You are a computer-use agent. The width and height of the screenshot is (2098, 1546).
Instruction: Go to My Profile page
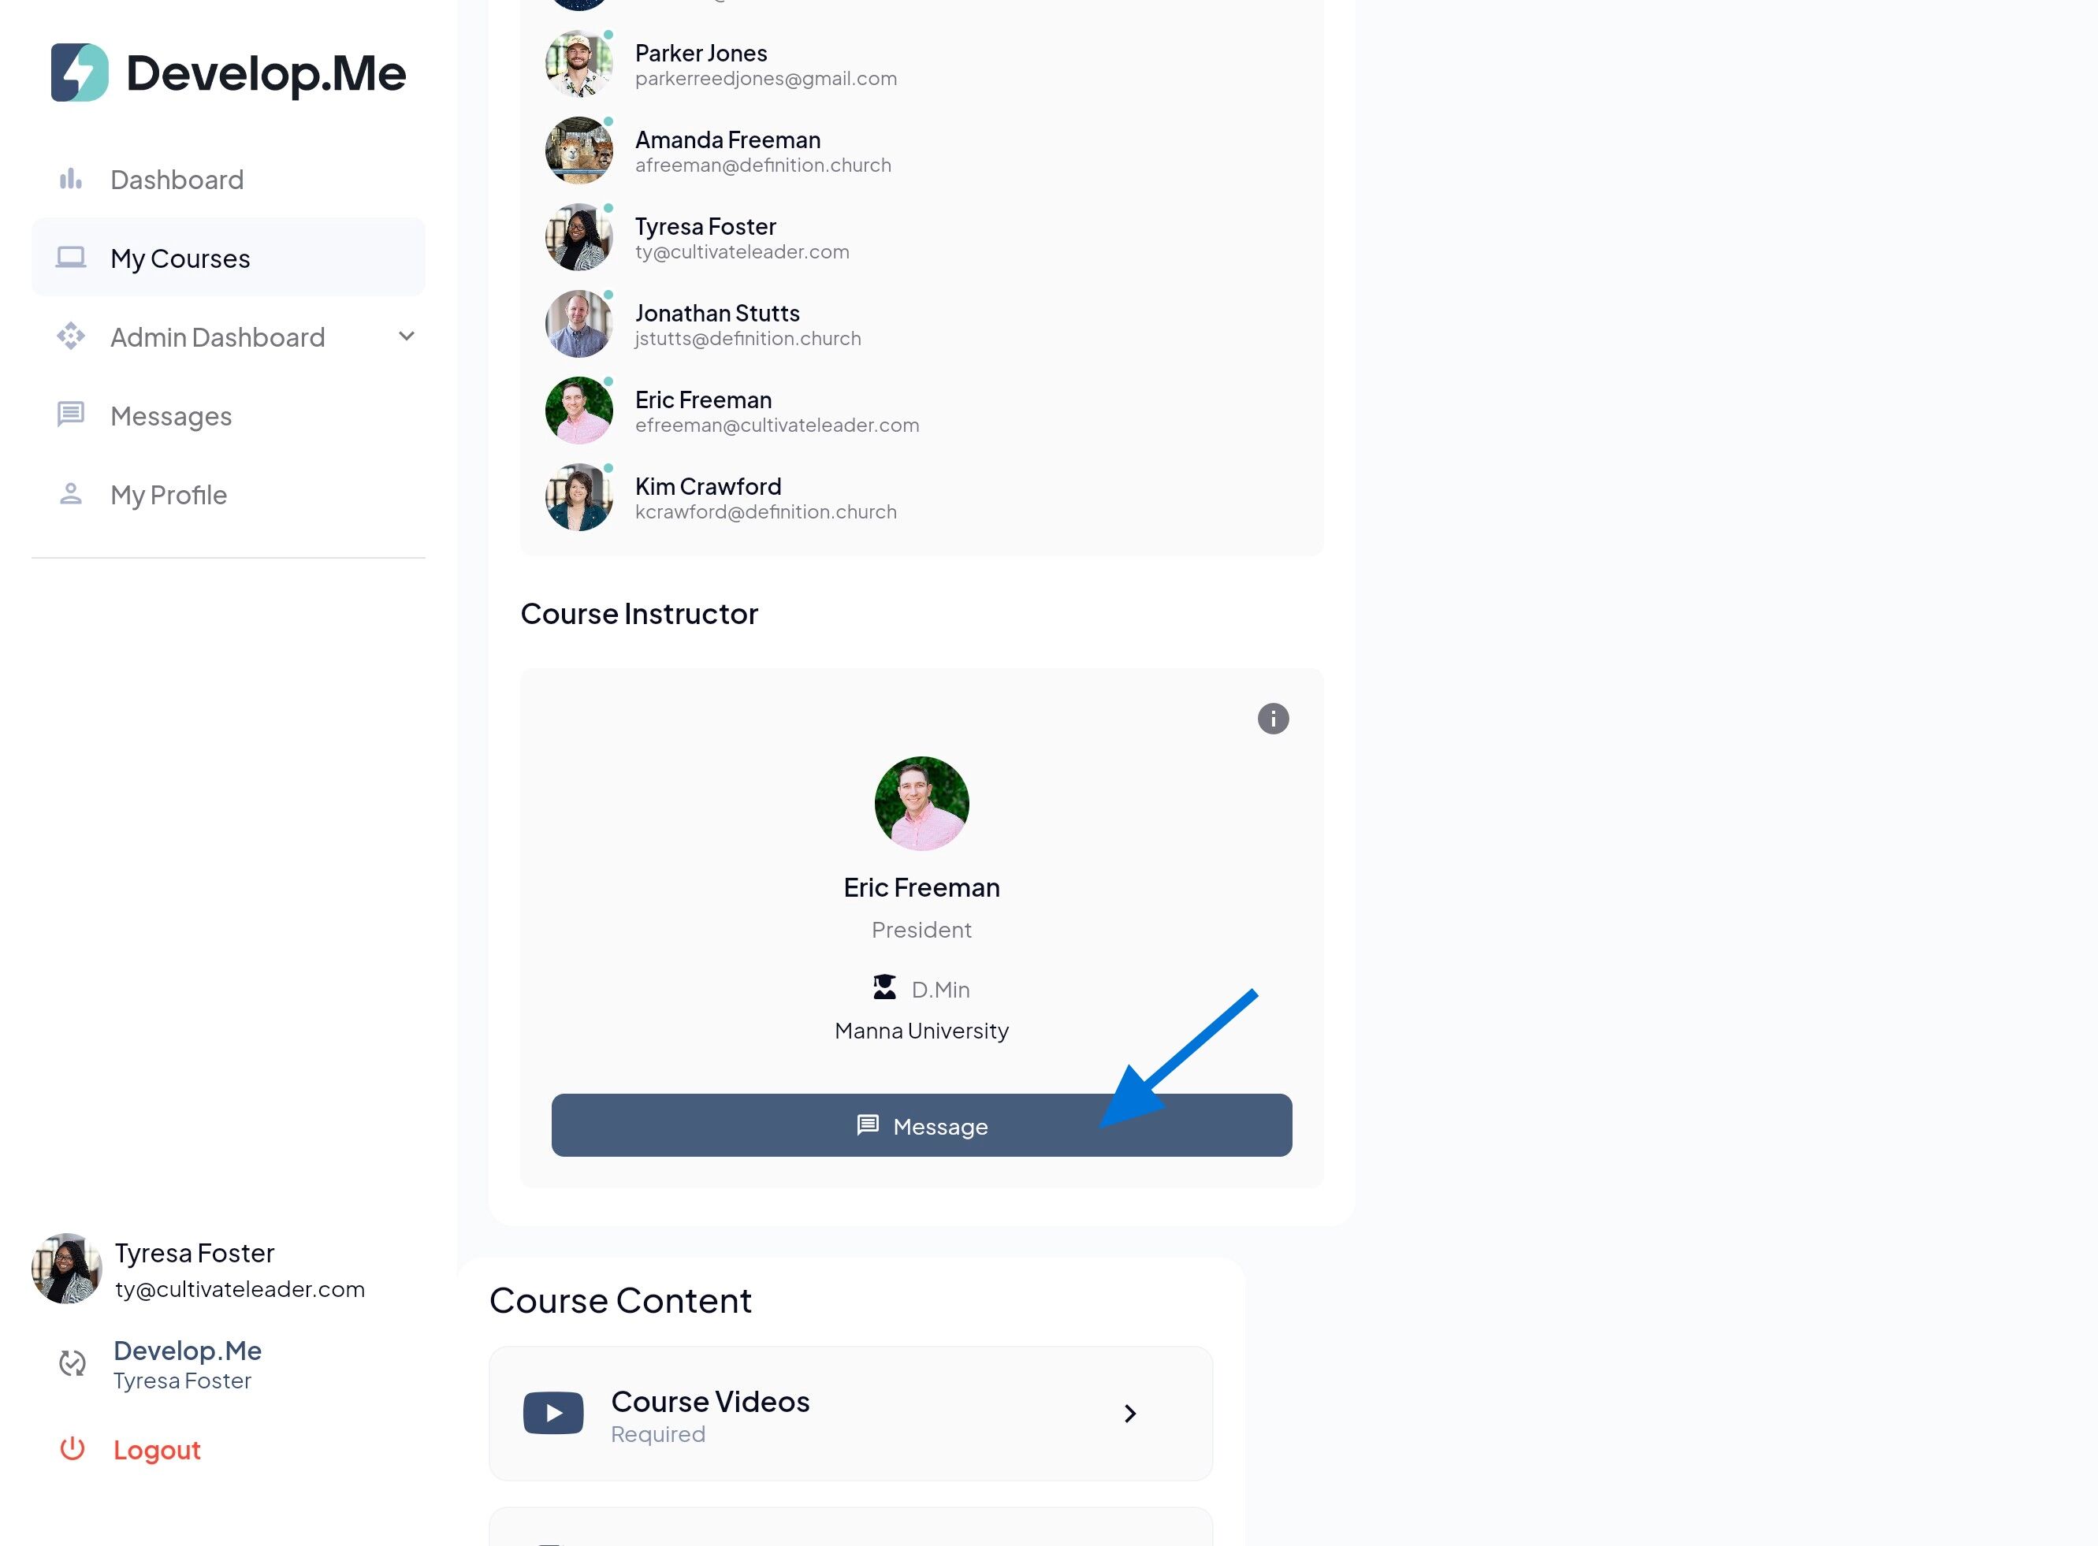[x=169, y=495]
